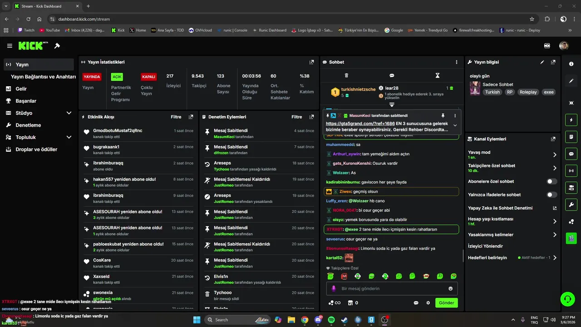Unpin the pinned message using the pin icon
Viewport: 581px width, 327px height.
(x=443, y=116)
